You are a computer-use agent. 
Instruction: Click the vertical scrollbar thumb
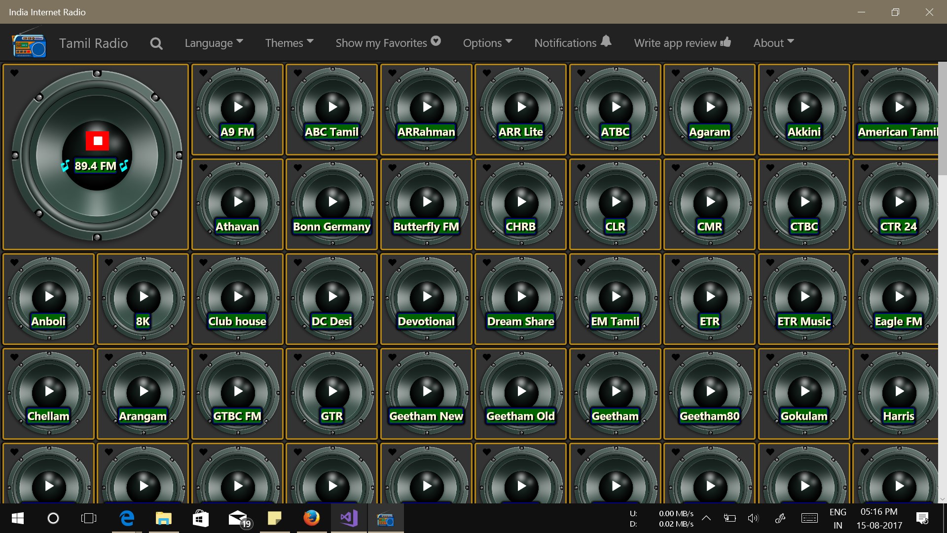pos(942,118)
